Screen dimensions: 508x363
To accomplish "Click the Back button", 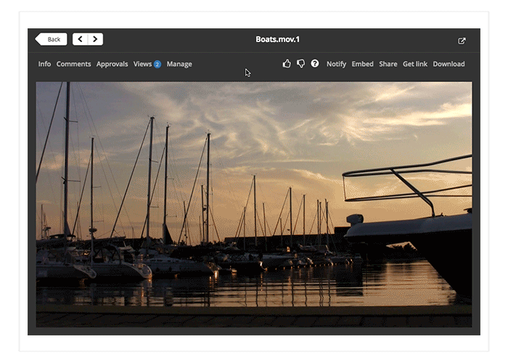I will point(52,39).
